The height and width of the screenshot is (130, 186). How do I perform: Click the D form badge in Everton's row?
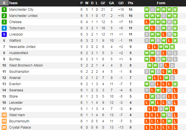pyautogui.click(x=152, y=84)
